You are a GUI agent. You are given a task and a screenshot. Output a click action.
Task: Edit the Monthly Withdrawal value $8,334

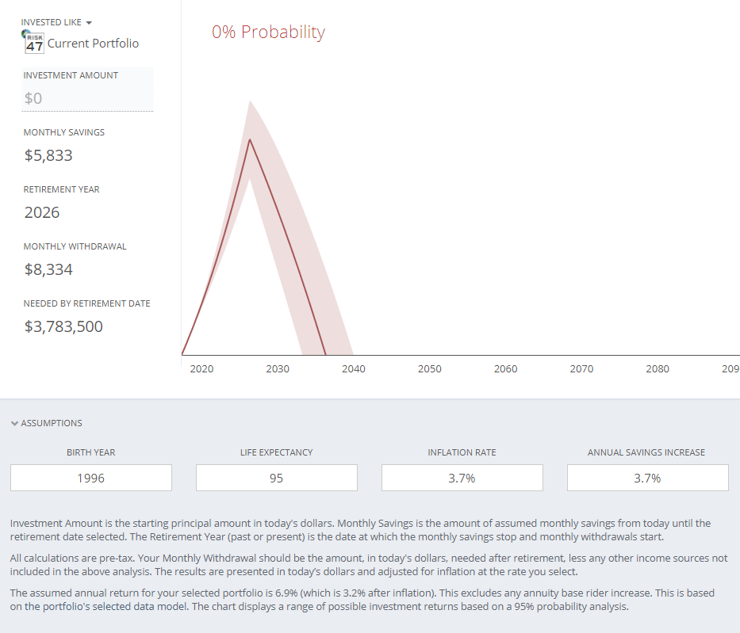tap(48, 269)
